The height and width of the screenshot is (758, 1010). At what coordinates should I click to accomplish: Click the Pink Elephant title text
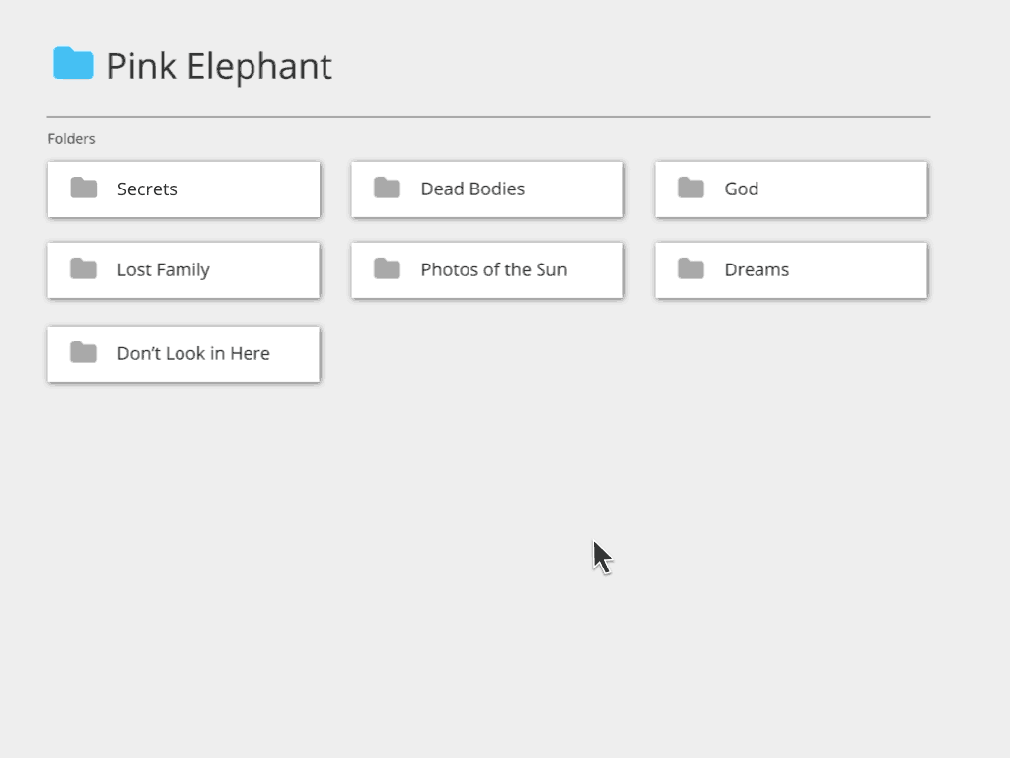click(x=219, y=67)
